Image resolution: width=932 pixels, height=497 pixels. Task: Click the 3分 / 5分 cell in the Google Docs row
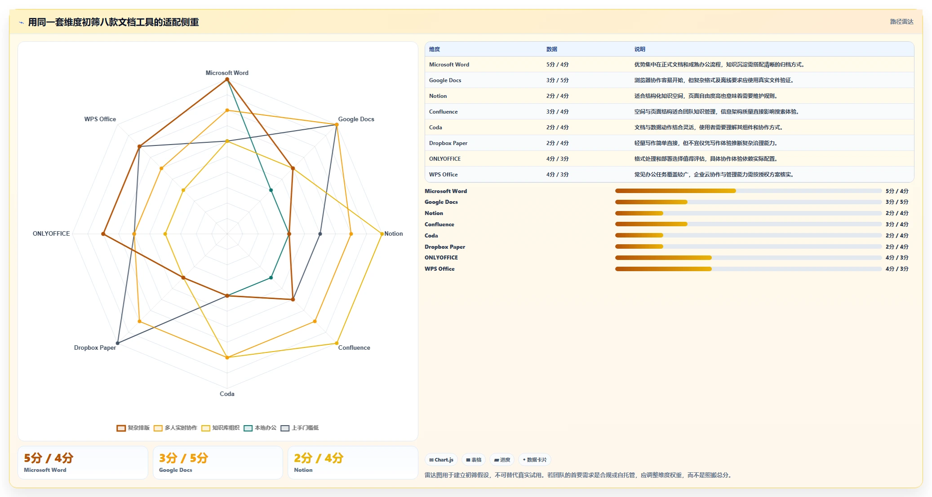557,80
